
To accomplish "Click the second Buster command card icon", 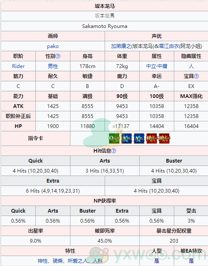I will 164,138.
